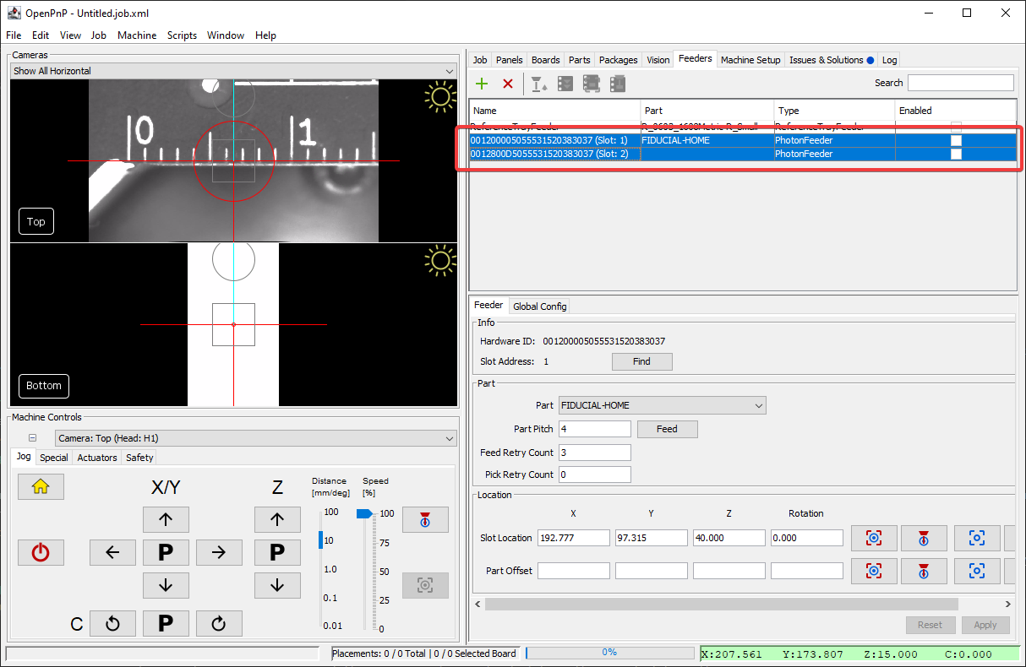Click the Find button for Slot Address

click(x=641, y=361)
